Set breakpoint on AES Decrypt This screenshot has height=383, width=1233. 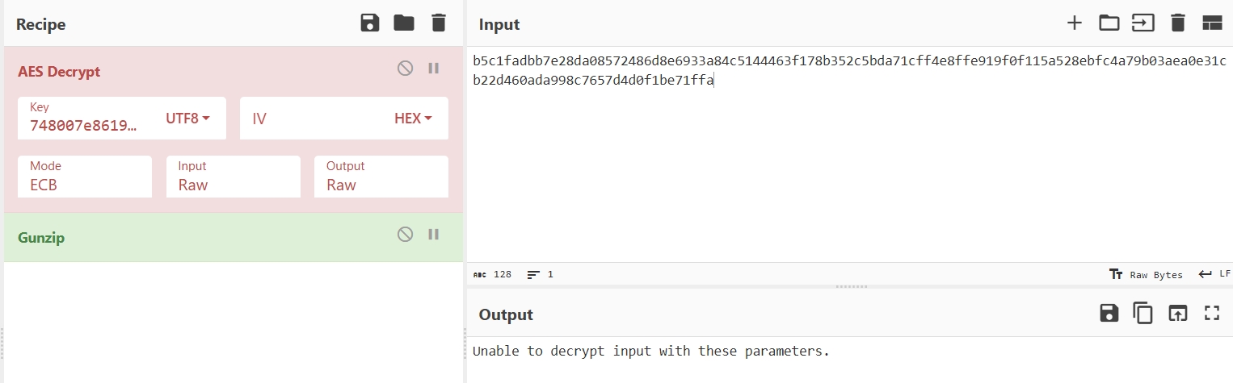pyautogui.click(x=434, y=69)
